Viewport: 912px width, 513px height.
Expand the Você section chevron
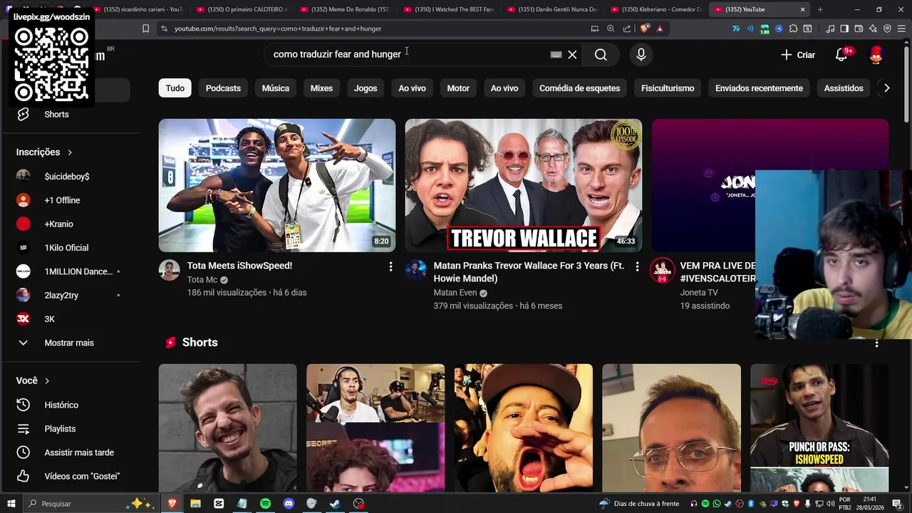click(x=47, y=381)
